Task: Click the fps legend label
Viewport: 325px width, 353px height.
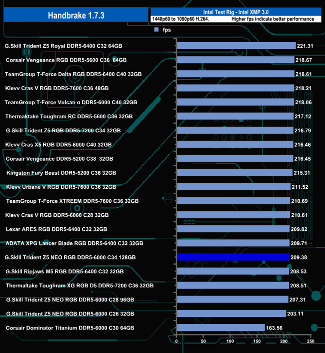Action: point(167,30)
